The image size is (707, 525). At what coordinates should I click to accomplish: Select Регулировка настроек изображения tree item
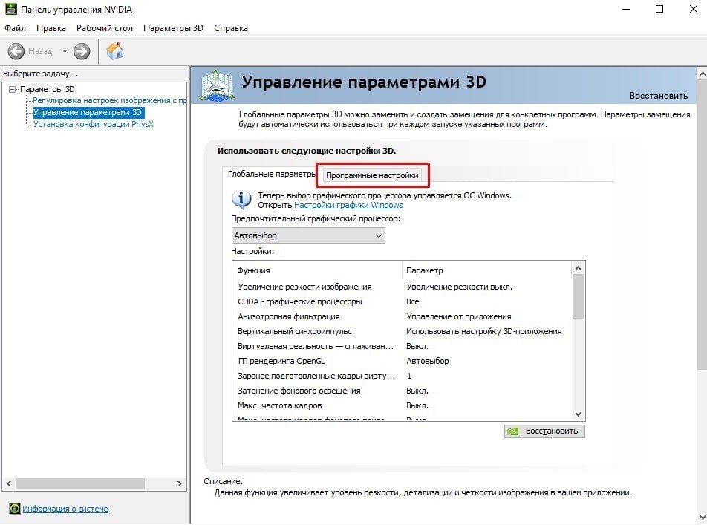pos(109,100)
